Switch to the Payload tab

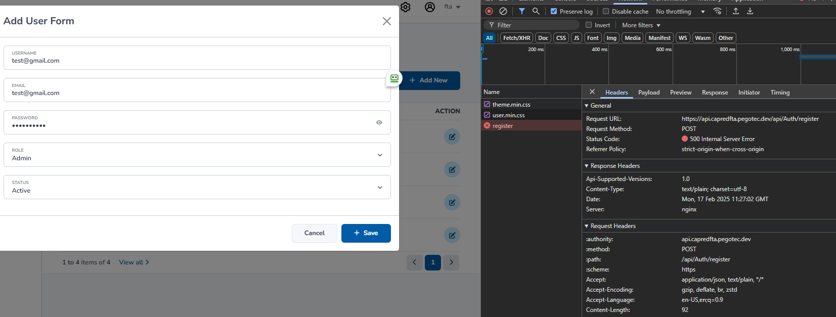pyautogui.click(x=648, y=93)
